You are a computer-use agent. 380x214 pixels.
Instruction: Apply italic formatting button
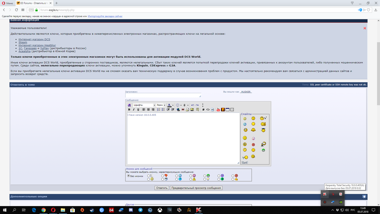[133, 110]
